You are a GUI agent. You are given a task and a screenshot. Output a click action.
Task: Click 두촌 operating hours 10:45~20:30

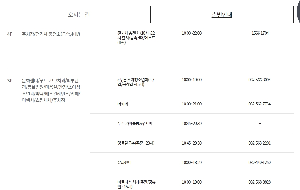pos(191,123)
